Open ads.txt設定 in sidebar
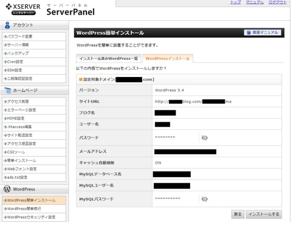This screenshot has height=231, width=292. pos(34,177)
